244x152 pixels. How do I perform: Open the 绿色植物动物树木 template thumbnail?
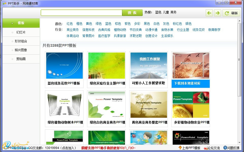click(64, 105)
